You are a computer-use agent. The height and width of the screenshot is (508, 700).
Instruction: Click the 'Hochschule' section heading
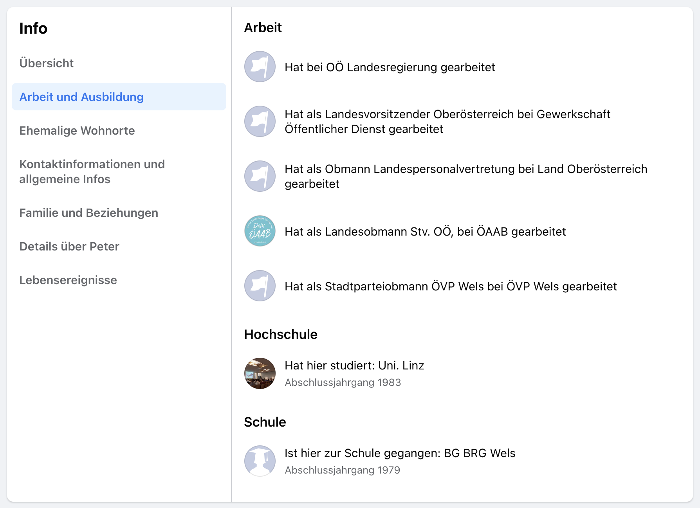coord(281,334)
